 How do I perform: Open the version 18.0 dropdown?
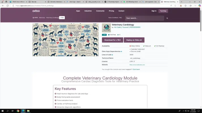[62, 17]
